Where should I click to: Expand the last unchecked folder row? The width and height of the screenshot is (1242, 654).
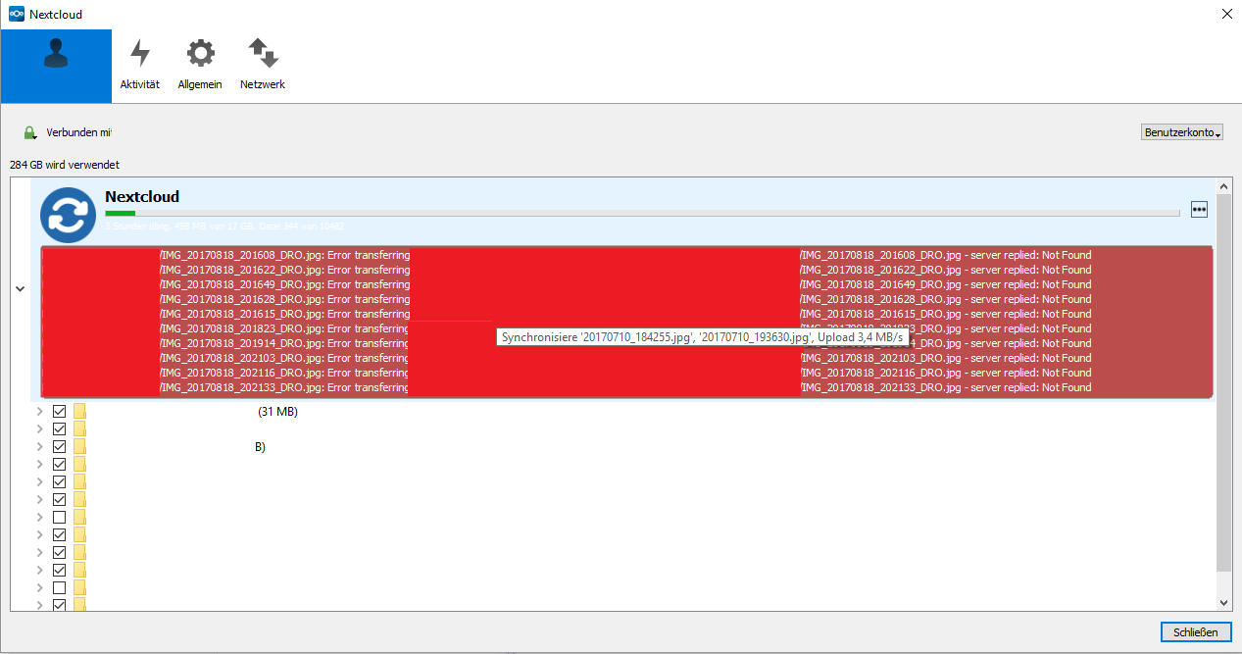tap(40, 587)
